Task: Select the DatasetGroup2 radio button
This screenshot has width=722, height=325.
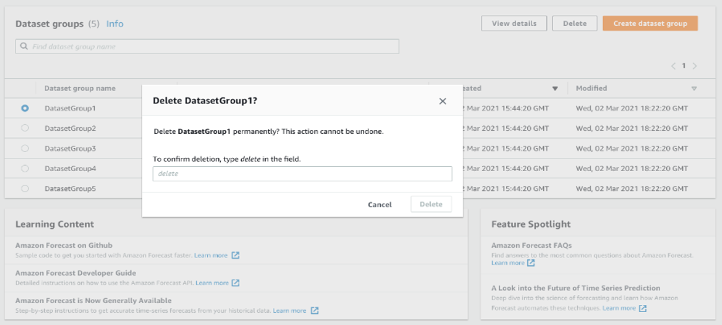Action: click(x=25, y=128)
